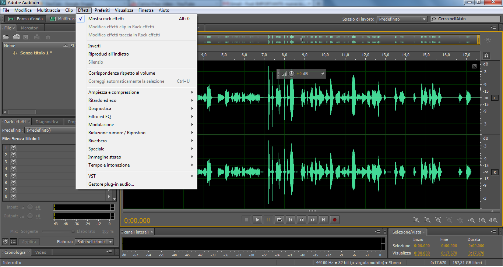Image resolution: width=503 pixels, height=267 pixels.
Task: Click Zoom at In Point icon
Action: [x=471, y=220]
